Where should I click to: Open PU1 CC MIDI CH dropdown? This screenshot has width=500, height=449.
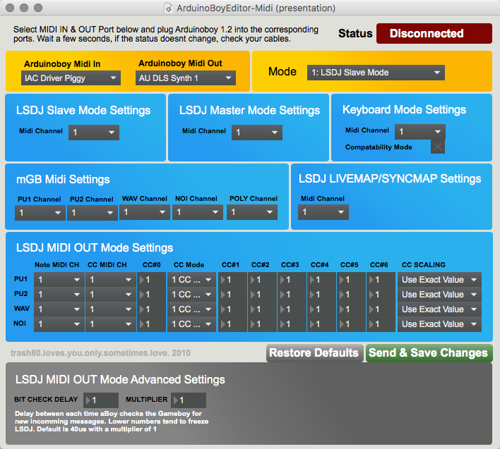pos(111,280)
